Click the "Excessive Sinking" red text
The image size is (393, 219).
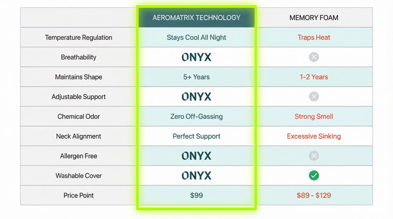(314, 136)
